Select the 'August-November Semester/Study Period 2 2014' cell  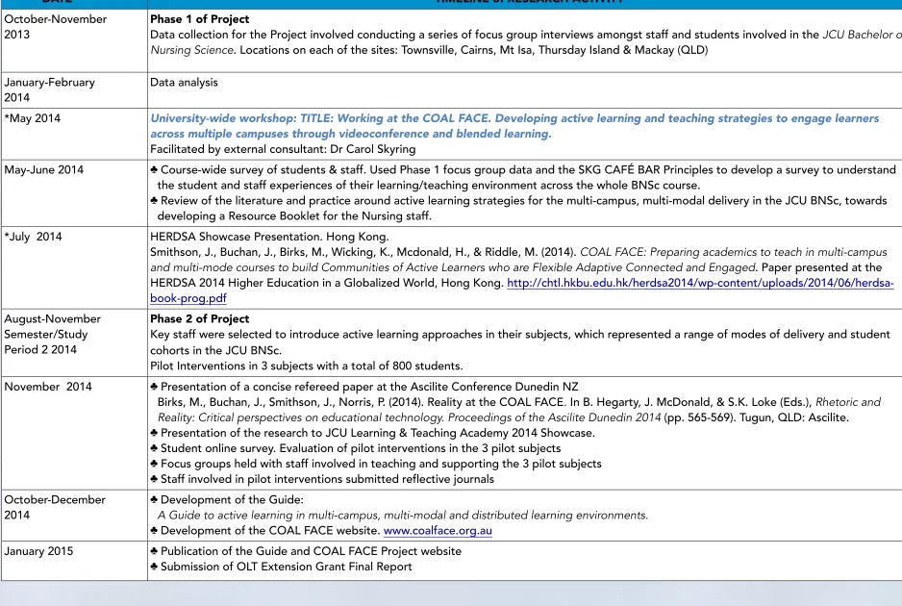click(x=74, y=342)
